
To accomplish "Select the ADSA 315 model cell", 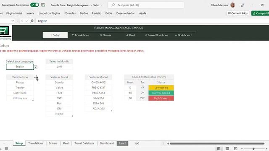I will click(98, 109).
